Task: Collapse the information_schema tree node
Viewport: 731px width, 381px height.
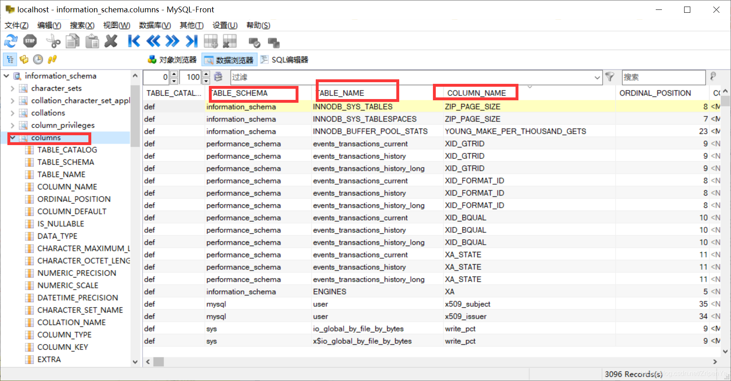Action: point(6,76)
